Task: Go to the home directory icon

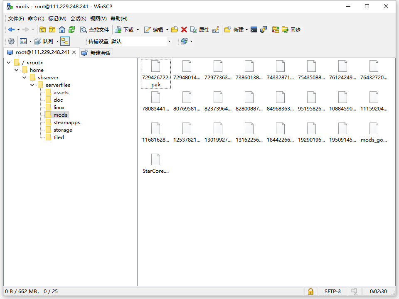Action: point(62,30)
